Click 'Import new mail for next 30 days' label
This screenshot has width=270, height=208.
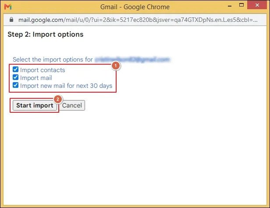tap(66, 86)
